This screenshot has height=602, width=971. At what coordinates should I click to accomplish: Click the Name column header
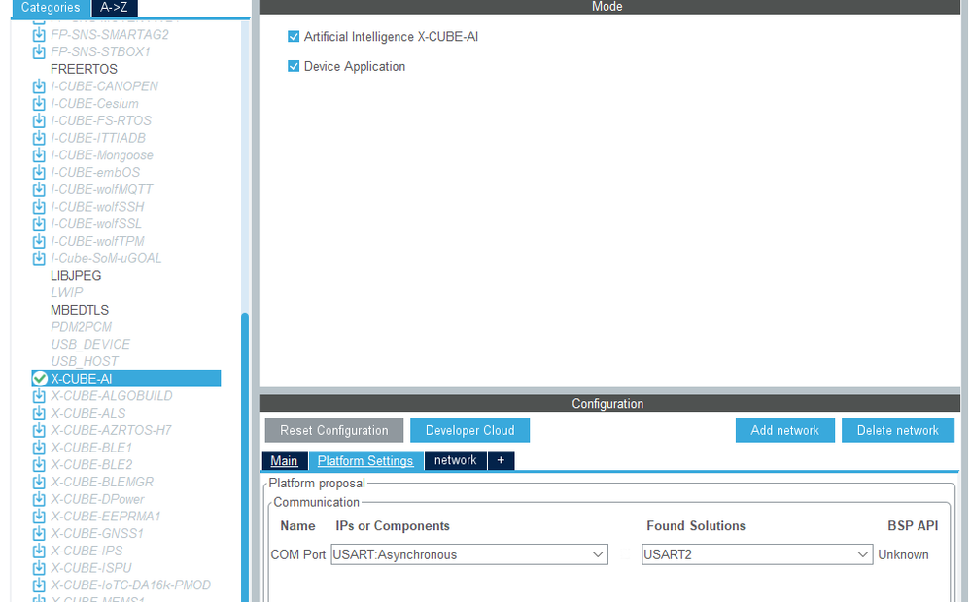[x=297, y=526]
